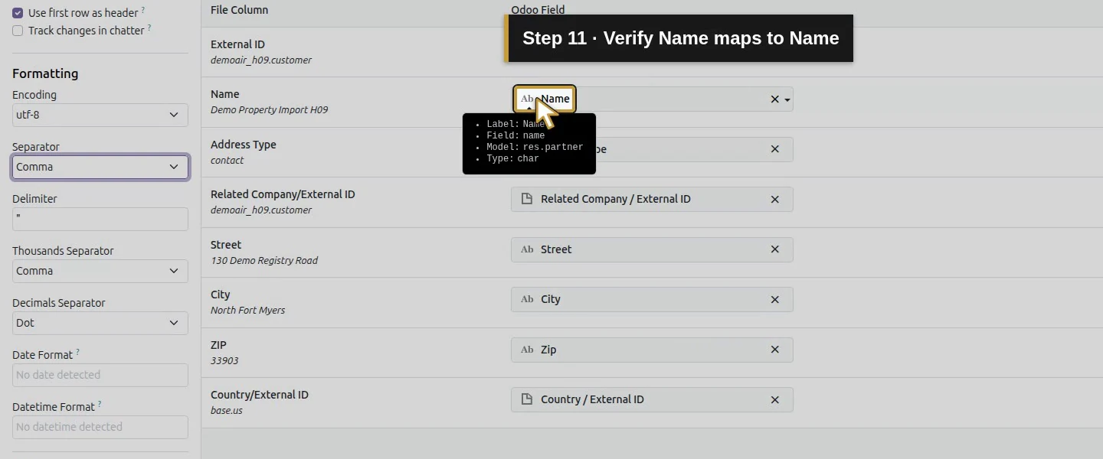Open help tooltip for first row header
This screenshot has width=1103, height=459.
tap(143, 11)
